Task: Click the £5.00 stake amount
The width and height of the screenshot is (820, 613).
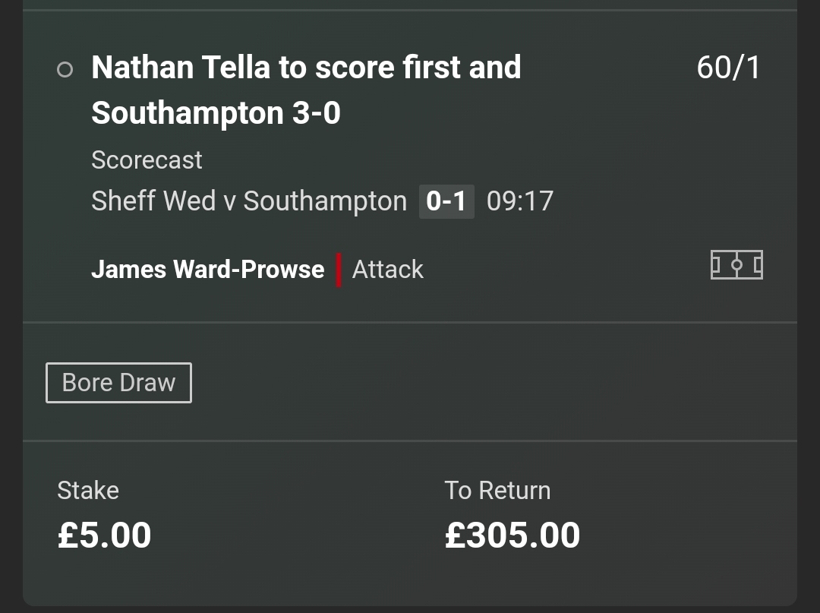Action: pyautogui.click(x=105, y=535)
